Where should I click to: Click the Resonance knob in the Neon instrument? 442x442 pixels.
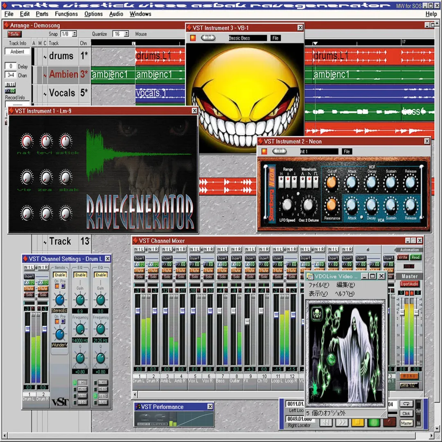coord(332,205)
